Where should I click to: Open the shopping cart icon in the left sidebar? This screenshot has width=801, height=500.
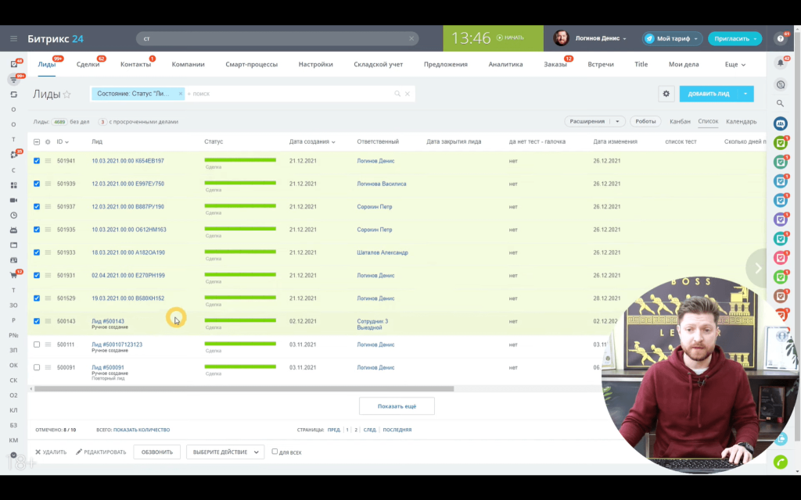point(14,275)
